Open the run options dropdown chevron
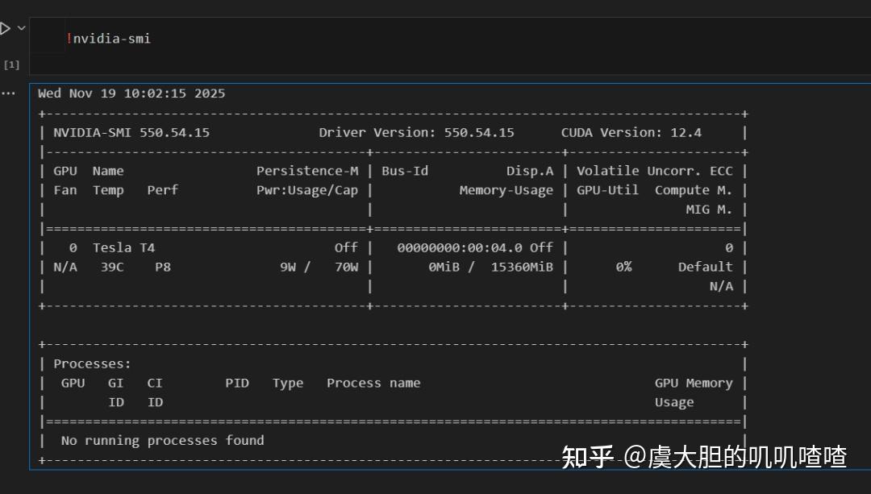Viewport: 871px width, 494px height. (20, 27)
